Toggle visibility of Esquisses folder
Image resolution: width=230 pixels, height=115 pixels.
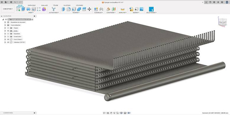point(8,34)
